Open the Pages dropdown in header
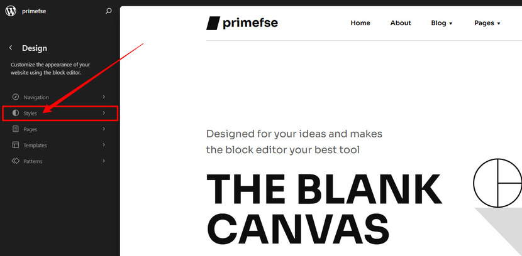The width and height of the screenshot is (522, 256). coord(487,23)
